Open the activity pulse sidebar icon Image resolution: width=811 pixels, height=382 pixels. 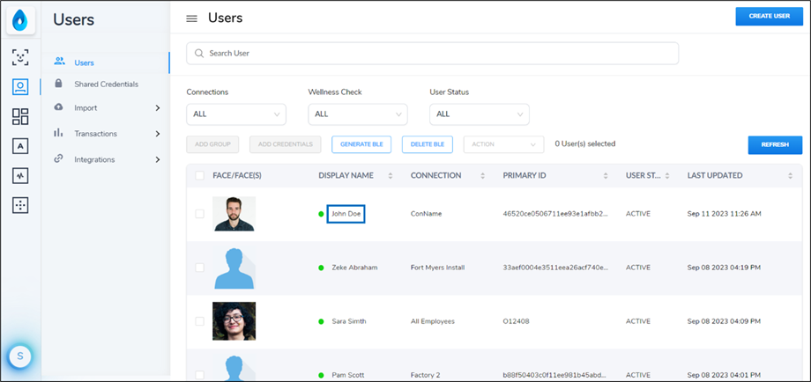coord(20,175)
